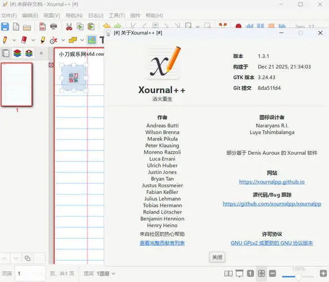Click the inserted image on the page
329x282 pixels.
(74, 78)
